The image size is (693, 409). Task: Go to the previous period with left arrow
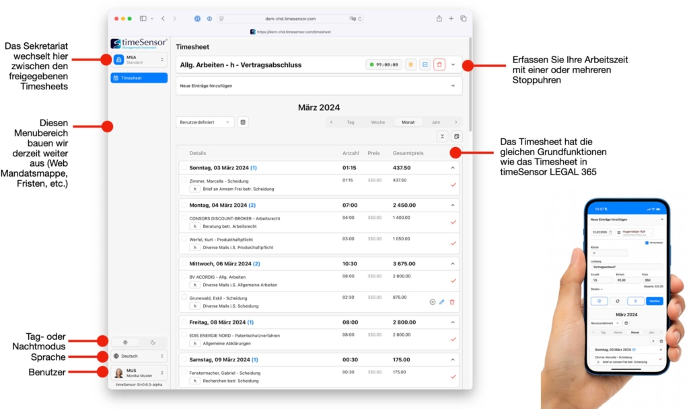click(331, 122)
